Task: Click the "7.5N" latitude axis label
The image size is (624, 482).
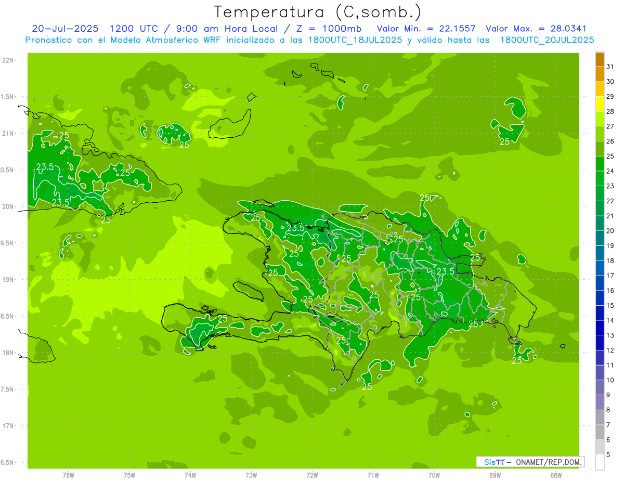Action: (x=8, y=389)
